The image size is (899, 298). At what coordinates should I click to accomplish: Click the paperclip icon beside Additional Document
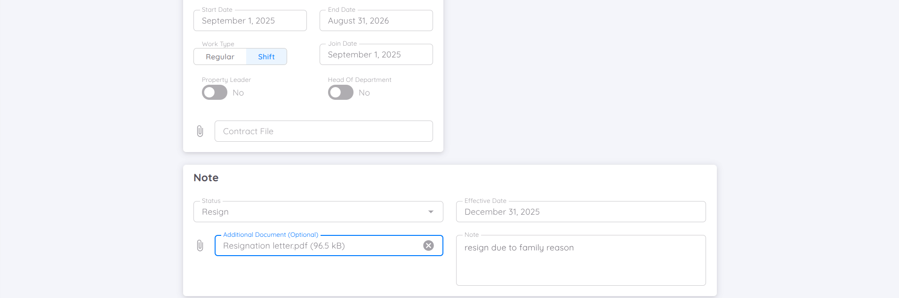[200, 246]
